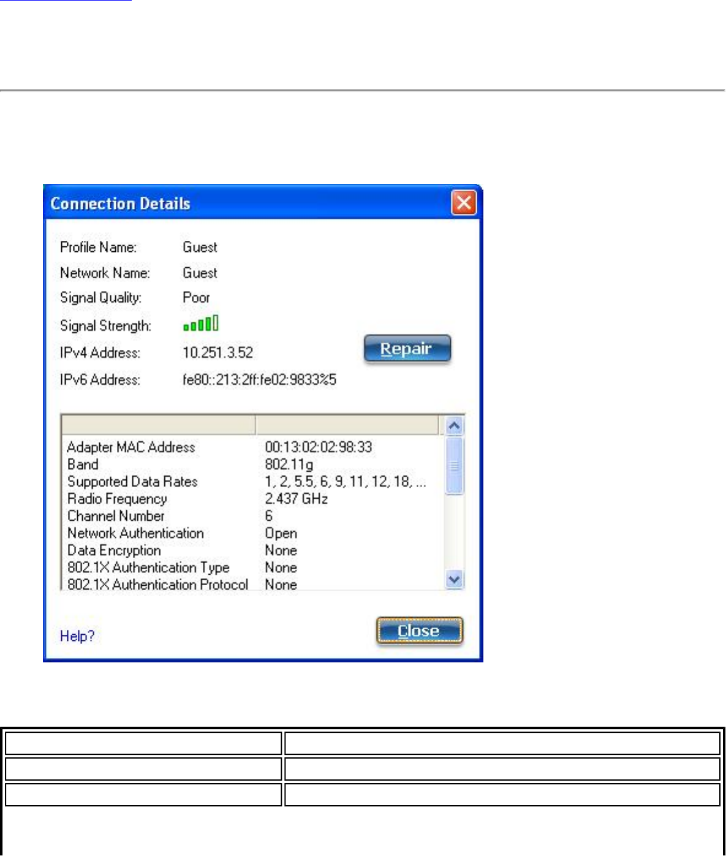
Task: Click the Close button
Action: pos(419,631)
